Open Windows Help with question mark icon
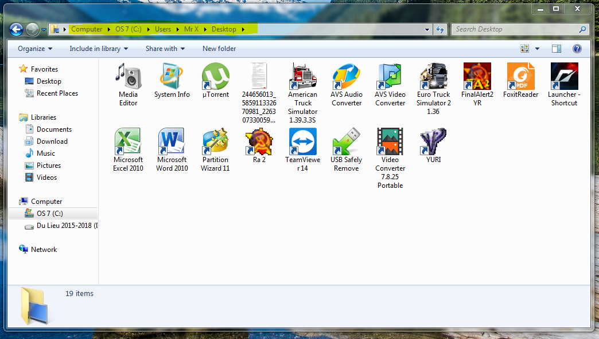 577,49
